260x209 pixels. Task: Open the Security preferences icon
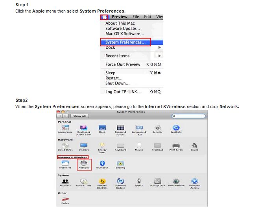tap(157, 128)
